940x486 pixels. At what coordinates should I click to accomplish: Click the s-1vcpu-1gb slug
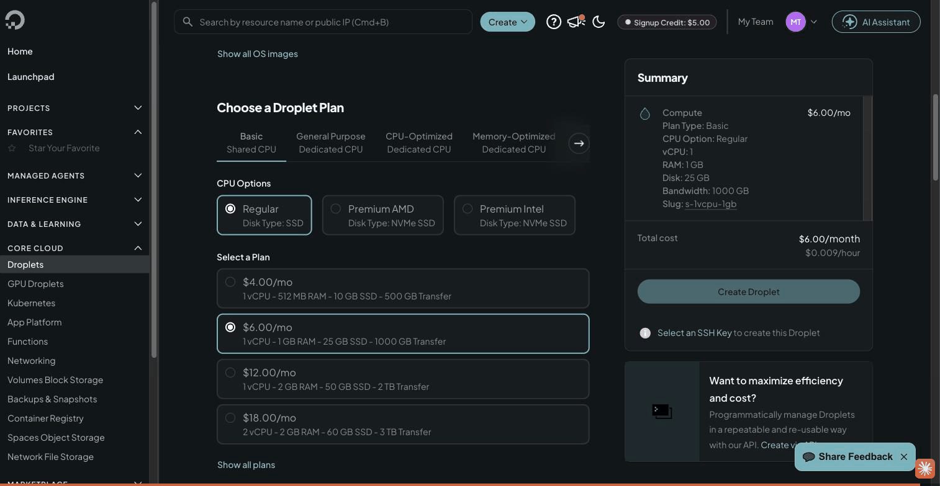click(710, 204)
